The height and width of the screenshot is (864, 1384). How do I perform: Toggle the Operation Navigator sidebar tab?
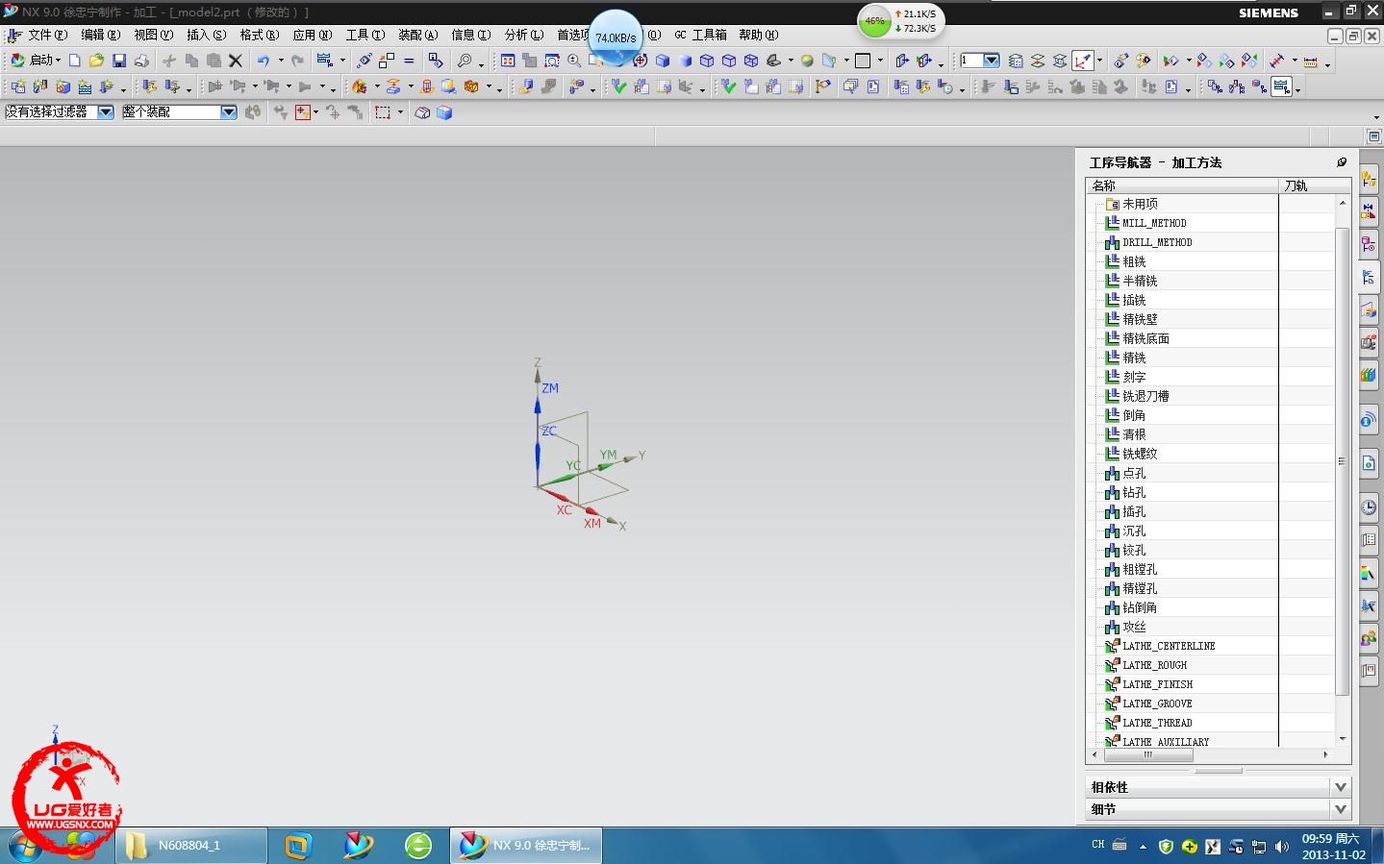click(1368, 278)
